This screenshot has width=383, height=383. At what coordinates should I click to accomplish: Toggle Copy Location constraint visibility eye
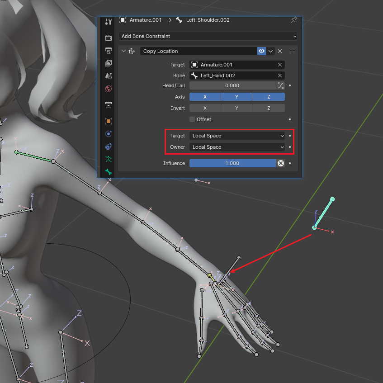[x=261, y=51]
